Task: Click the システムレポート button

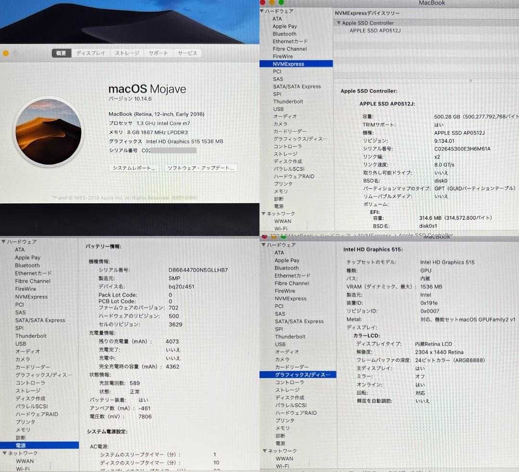Action: (134, 168)
